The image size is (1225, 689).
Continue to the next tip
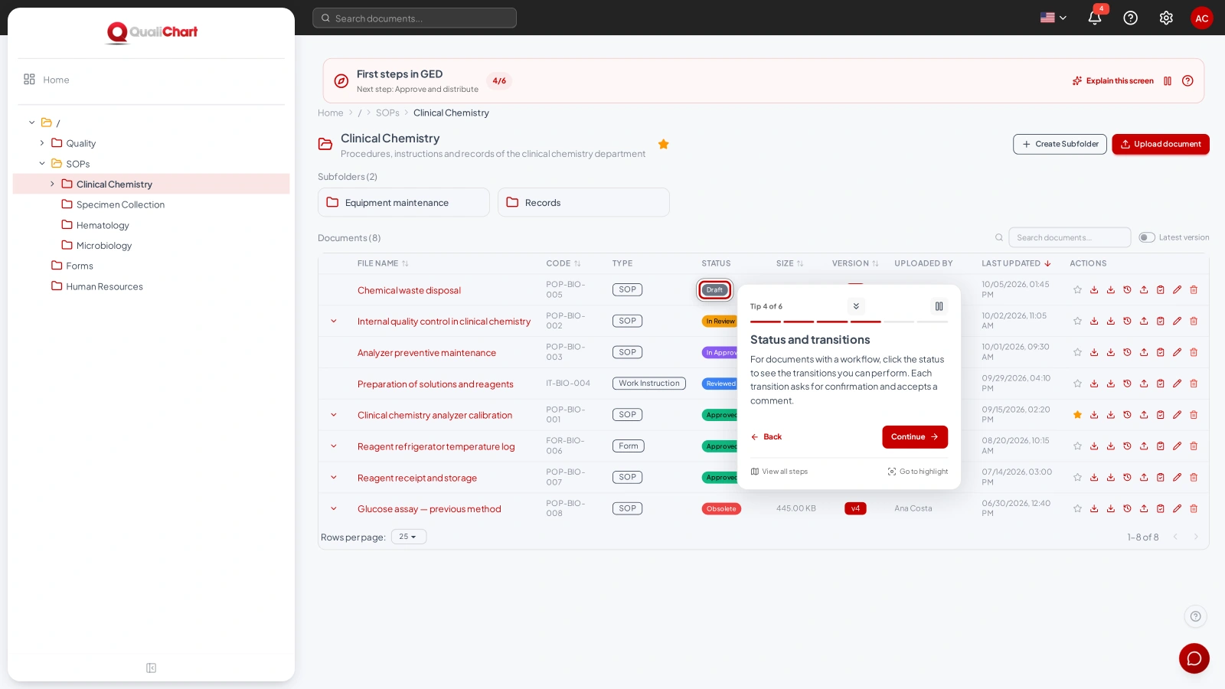click(915, 437)
